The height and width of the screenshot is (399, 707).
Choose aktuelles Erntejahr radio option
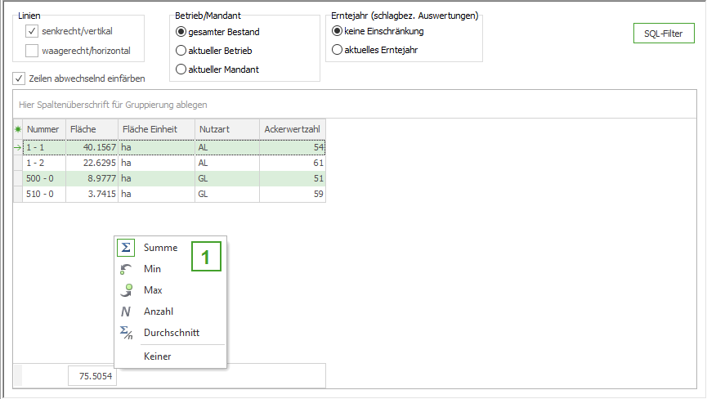tap(337, 50)
